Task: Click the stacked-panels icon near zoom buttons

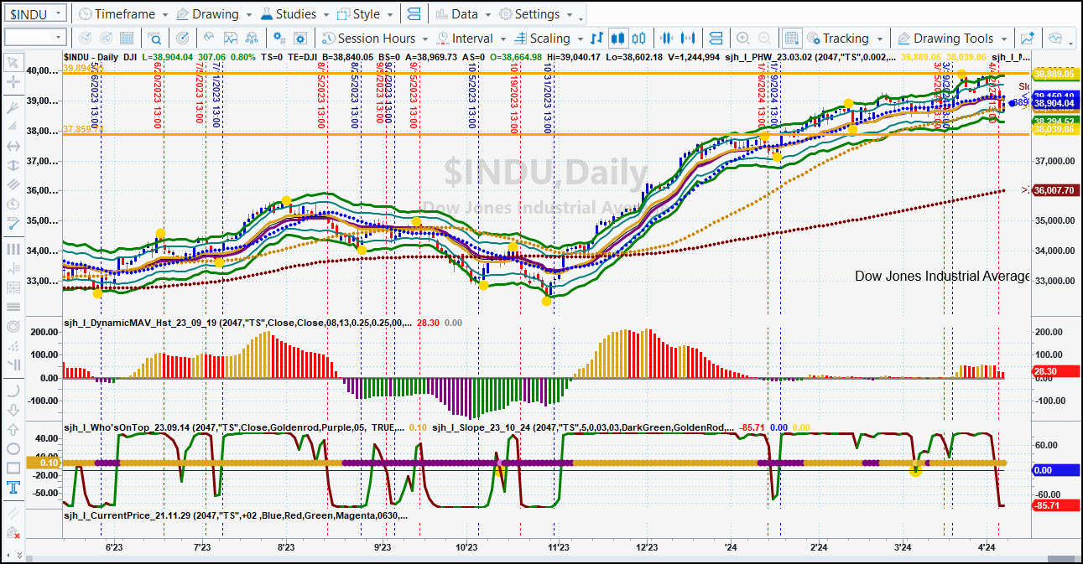Action: [x=716, y=38]
